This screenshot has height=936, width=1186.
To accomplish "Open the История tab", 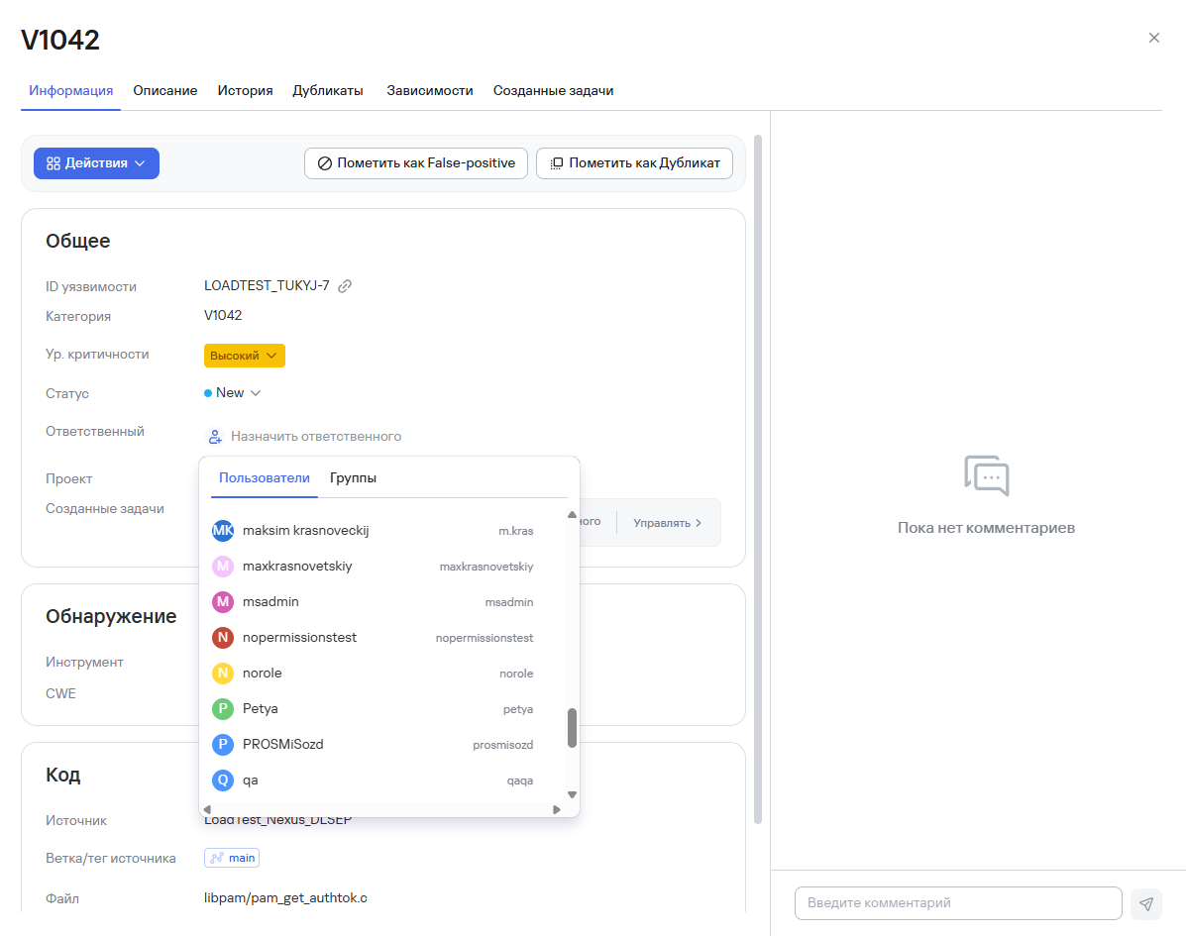I will (245, 91).
